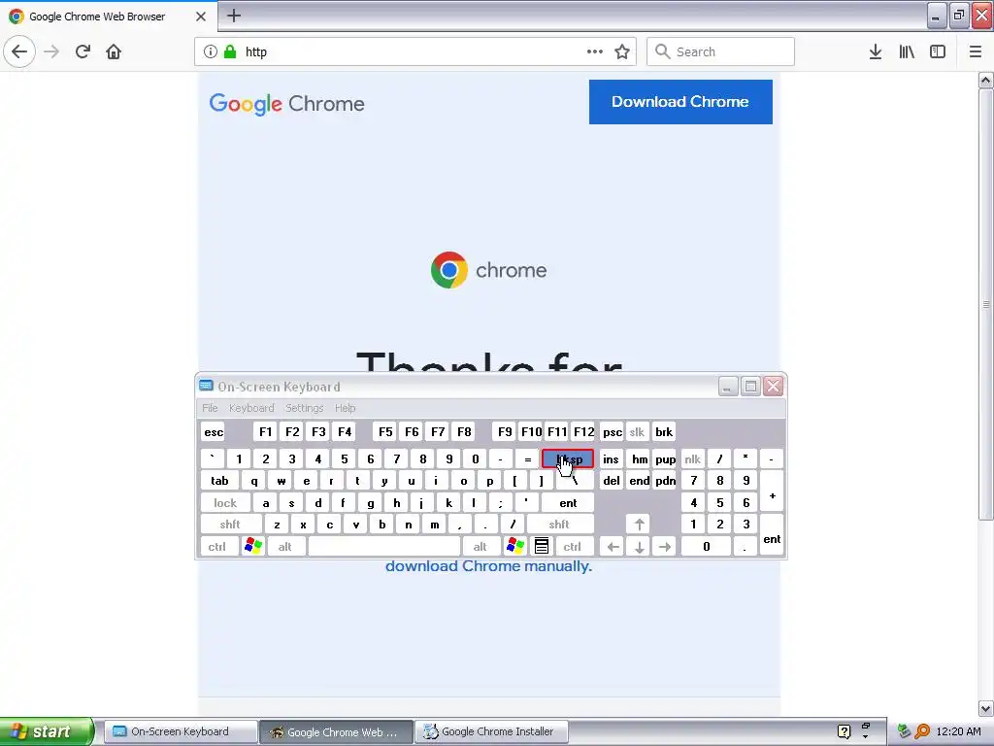Open the Help menu
This screenshot has width=994, height=746.
[x=346, y=408]
